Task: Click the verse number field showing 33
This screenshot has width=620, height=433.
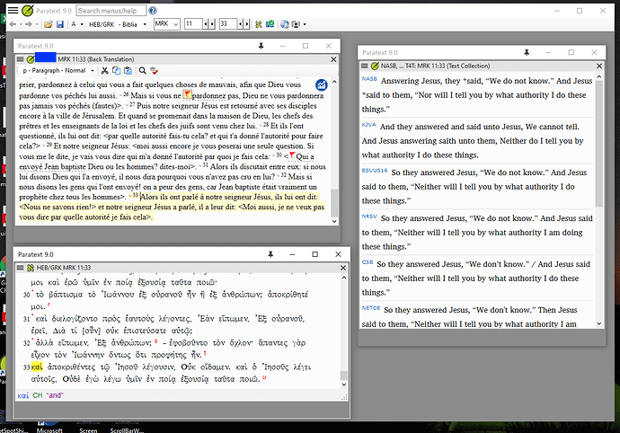Action: pos(228,24)
